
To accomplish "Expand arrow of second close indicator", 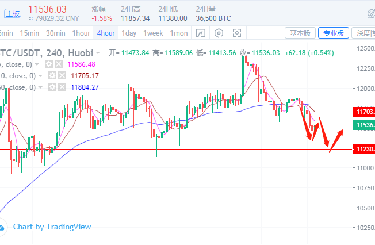I will [x=40, y=75].
